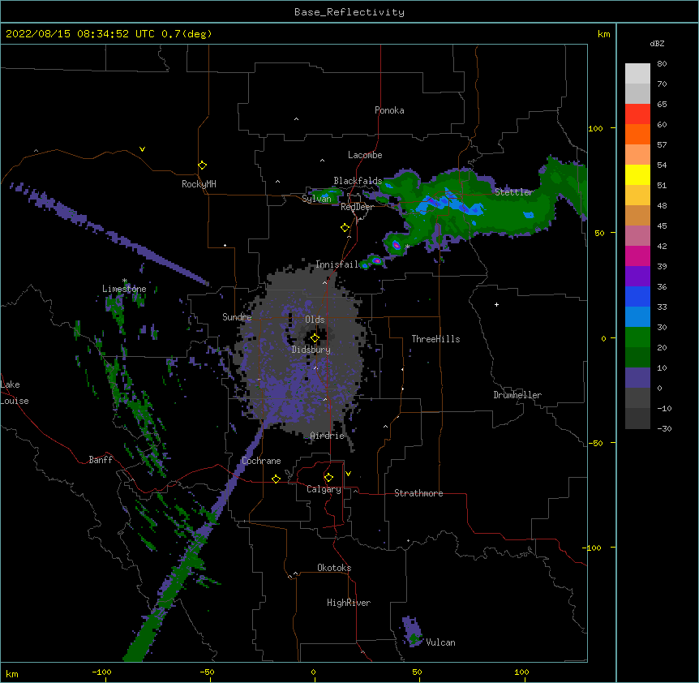Click the blue reflectivity core west of Stettler
The image size is (699, 683).
coord(449,203)
